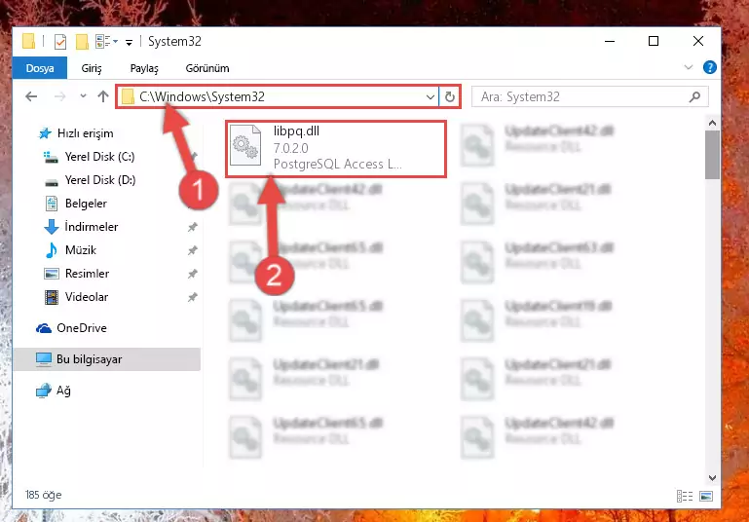Click the folder icon in address bar
749x522 pixels.
click(x=128, y=97)
